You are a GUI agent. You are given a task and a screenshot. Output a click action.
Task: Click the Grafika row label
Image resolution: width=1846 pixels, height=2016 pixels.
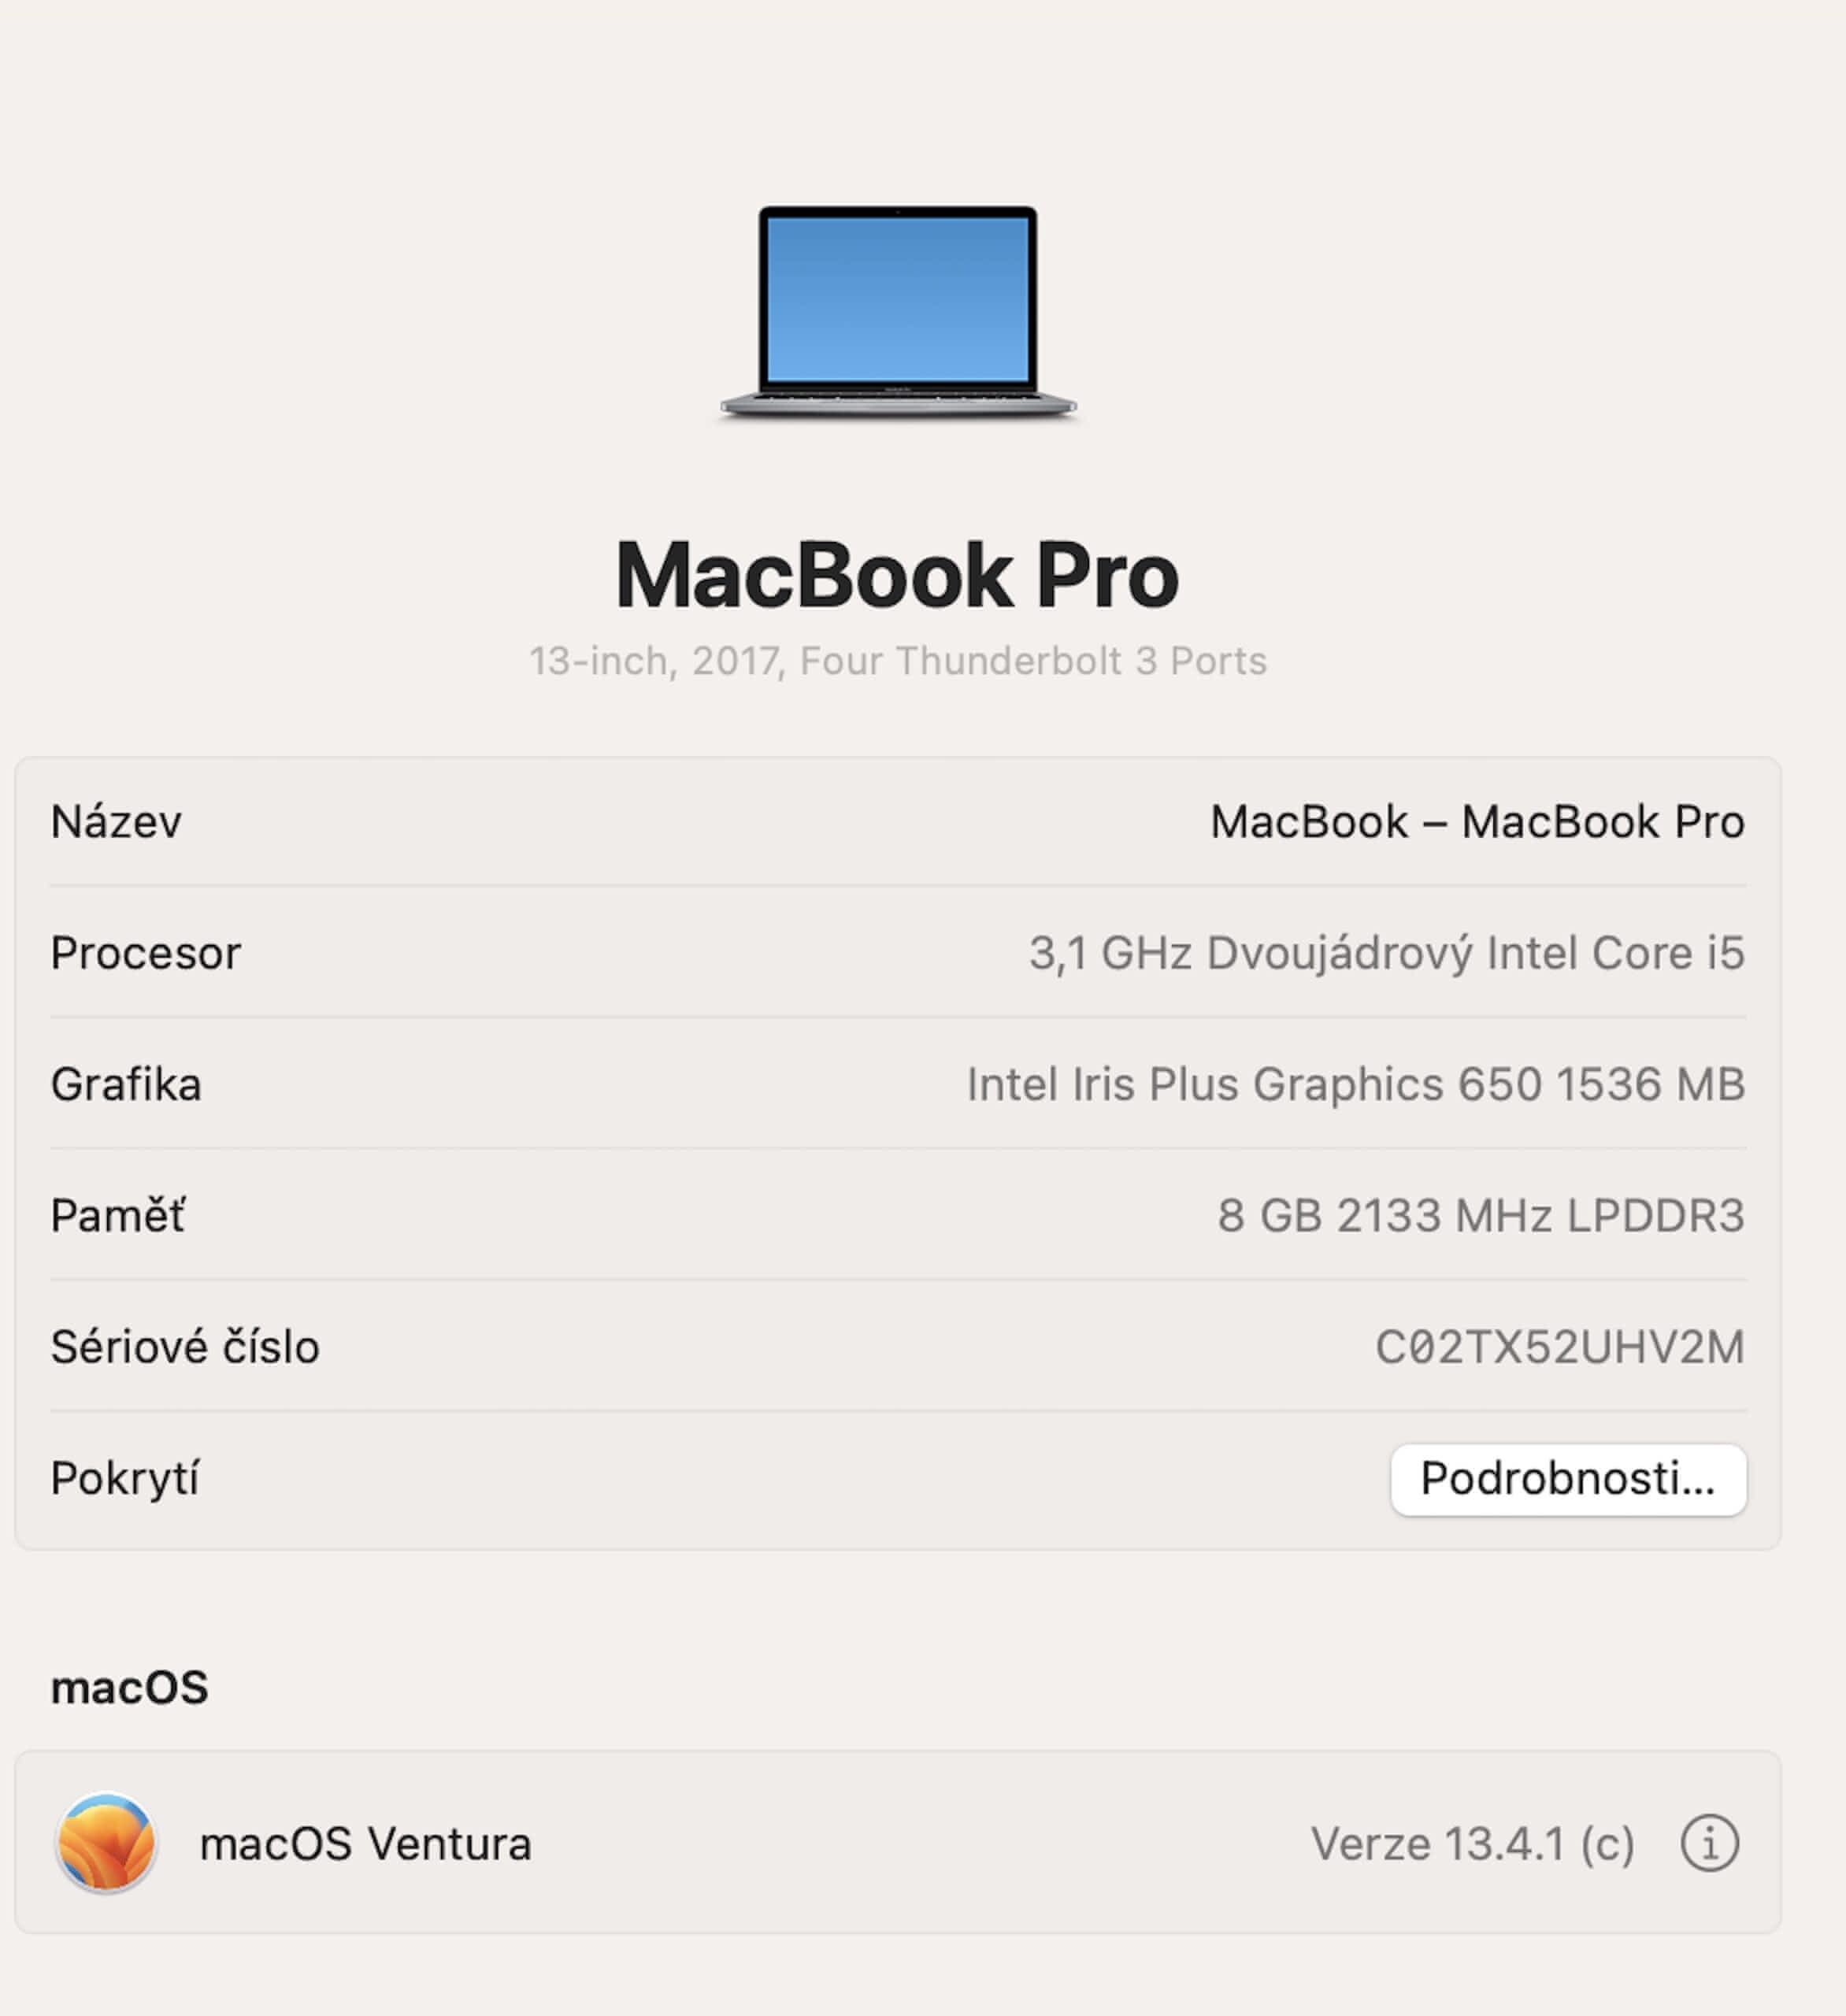[126, 1085]
